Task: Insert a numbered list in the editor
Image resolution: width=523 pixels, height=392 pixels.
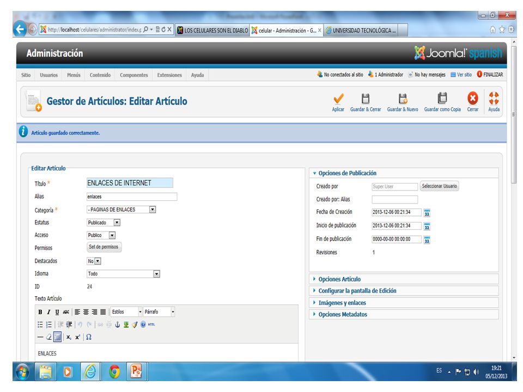Action: tap(48, 324)
